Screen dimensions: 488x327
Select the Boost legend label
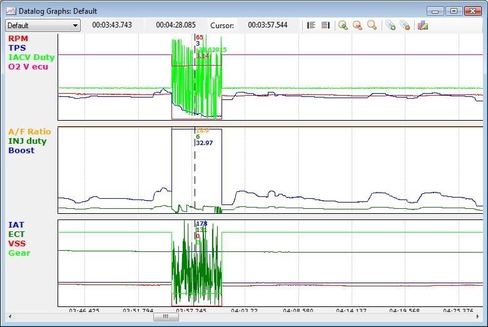coord(21,150)
